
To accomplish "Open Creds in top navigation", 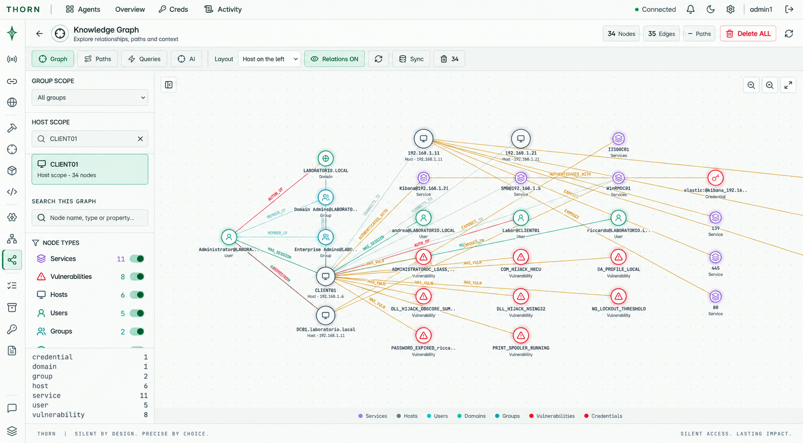I will 173,10.
